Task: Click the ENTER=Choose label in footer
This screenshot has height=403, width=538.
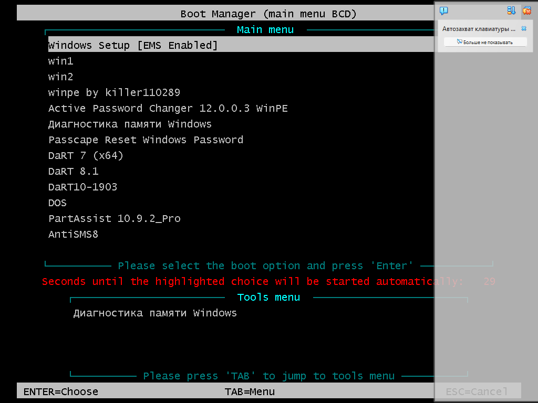Action: click(61, 391)
